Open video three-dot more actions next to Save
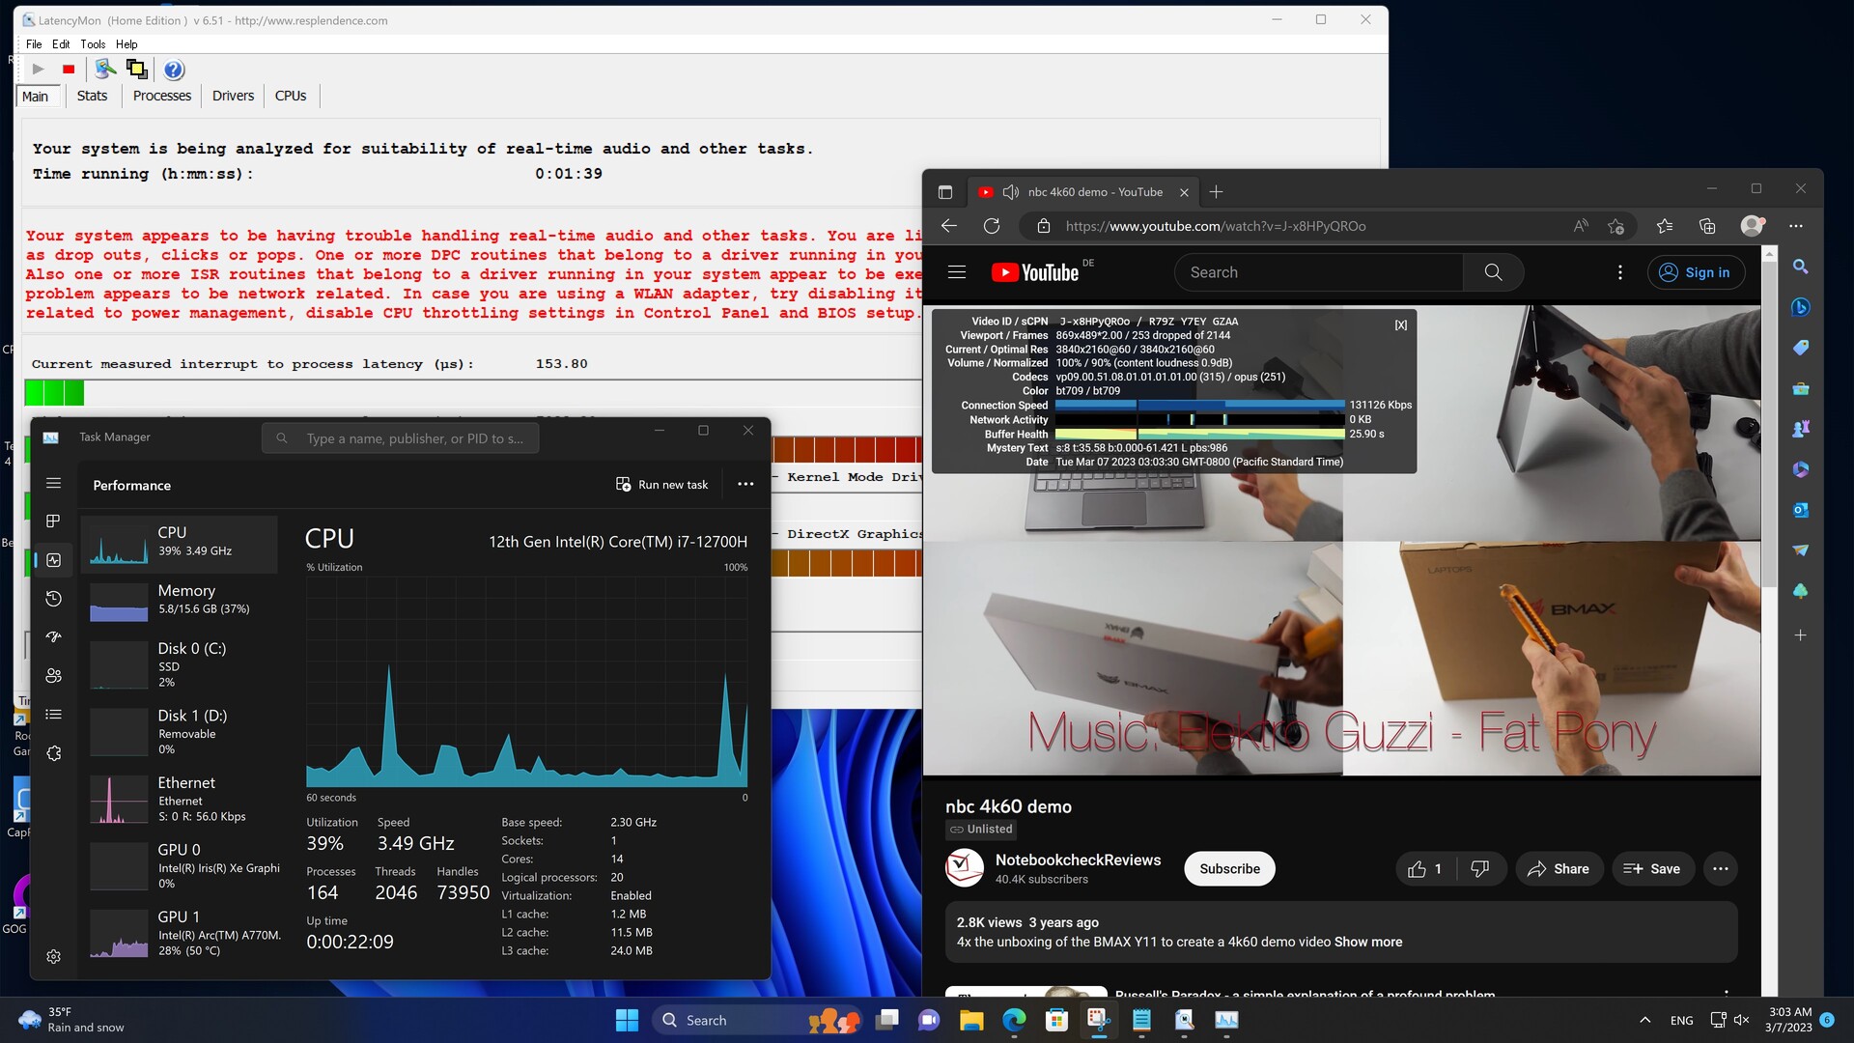Screen dimensions: 1854x1043 pos(1721,869)
